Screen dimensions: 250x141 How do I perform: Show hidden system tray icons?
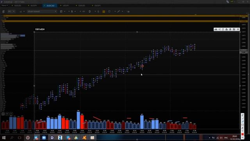(x=209, y=138)
